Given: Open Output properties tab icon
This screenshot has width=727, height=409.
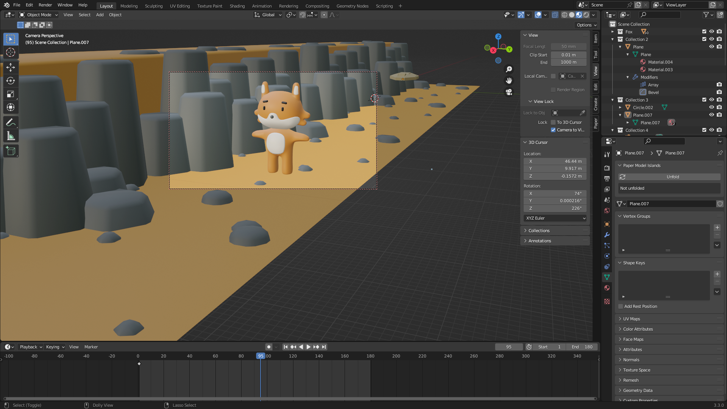Looking at the screenshot, I should coord(607,178).
